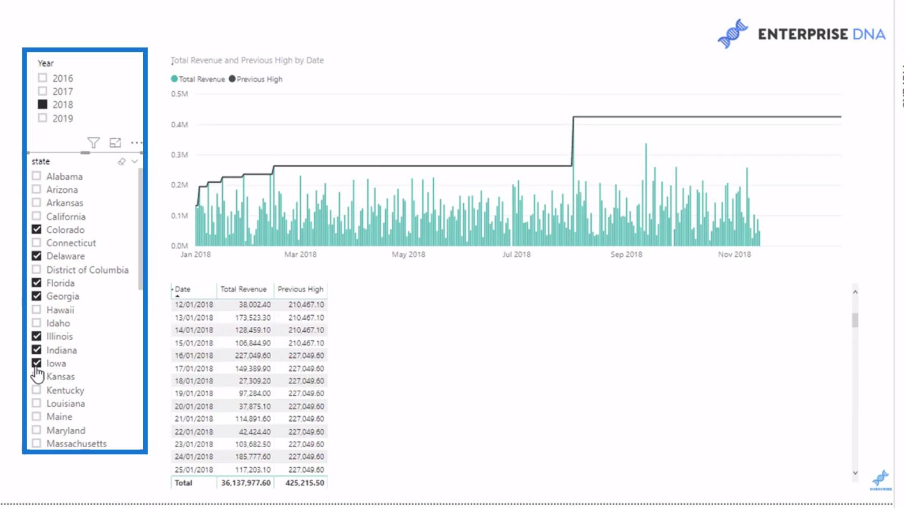The image size is (904, 508).
Task: Select the 2017 year checkbox
Action: pyautogui.click(x=43, y=91)
